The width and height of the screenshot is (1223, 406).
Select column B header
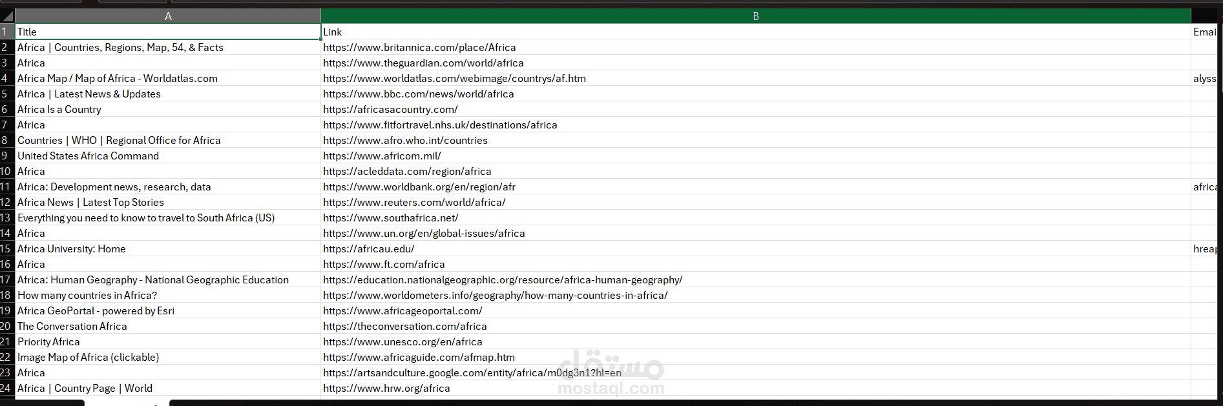coord(756,16)
